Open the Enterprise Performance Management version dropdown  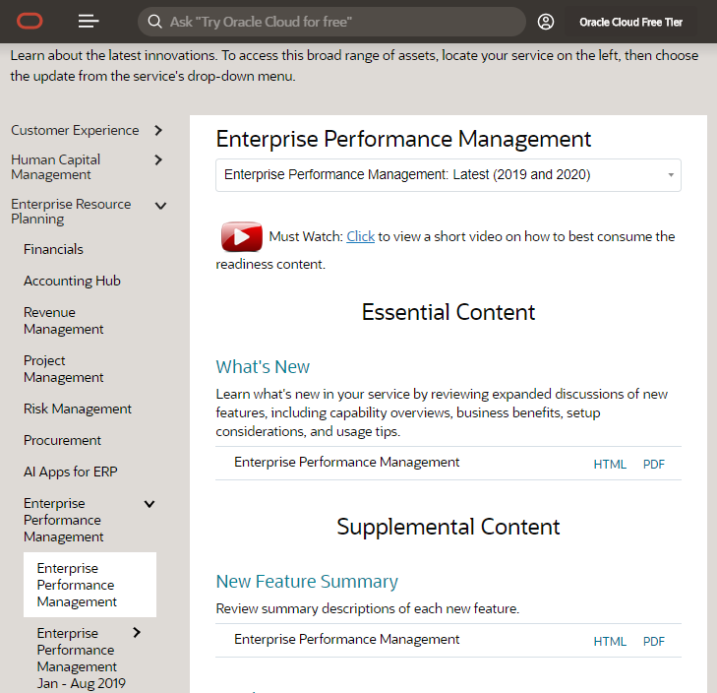pyautogui.click(x=448, y=175)
